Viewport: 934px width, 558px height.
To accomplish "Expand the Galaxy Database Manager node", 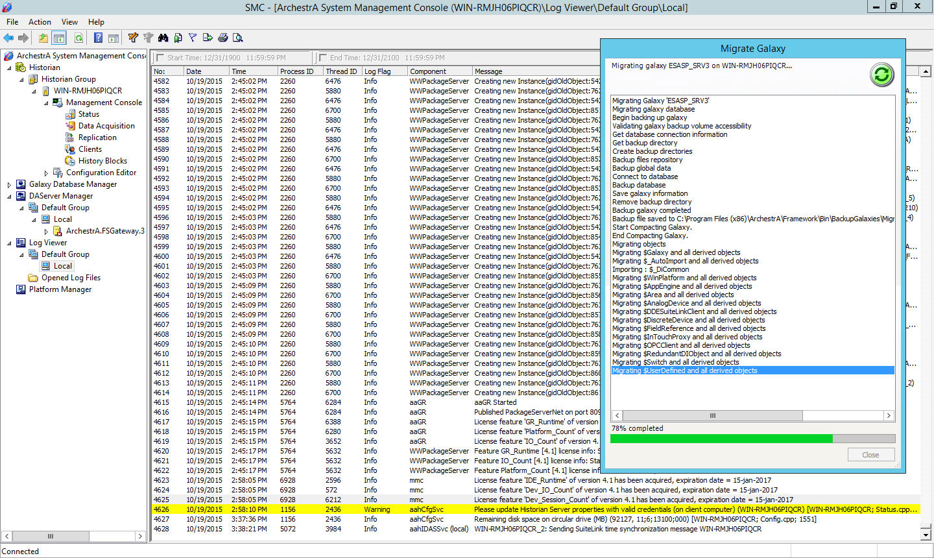I will pos(9,185).
